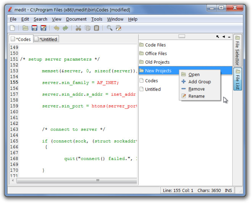Open the Edit menu
The width and height of the screenshot is (252, 203).
click(x=25, y=19)
